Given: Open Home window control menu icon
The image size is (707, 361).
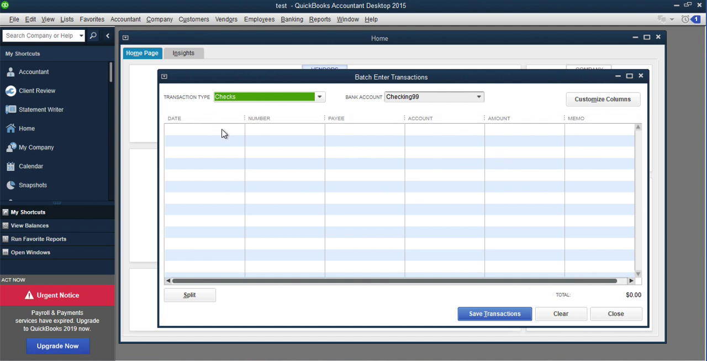Looking at the screenshot, I should (125, 38).
